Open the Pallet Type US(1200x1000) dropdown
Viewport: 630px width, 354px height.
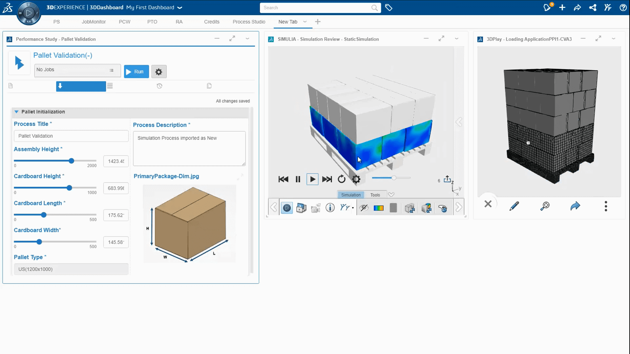[x=71, y=269]
